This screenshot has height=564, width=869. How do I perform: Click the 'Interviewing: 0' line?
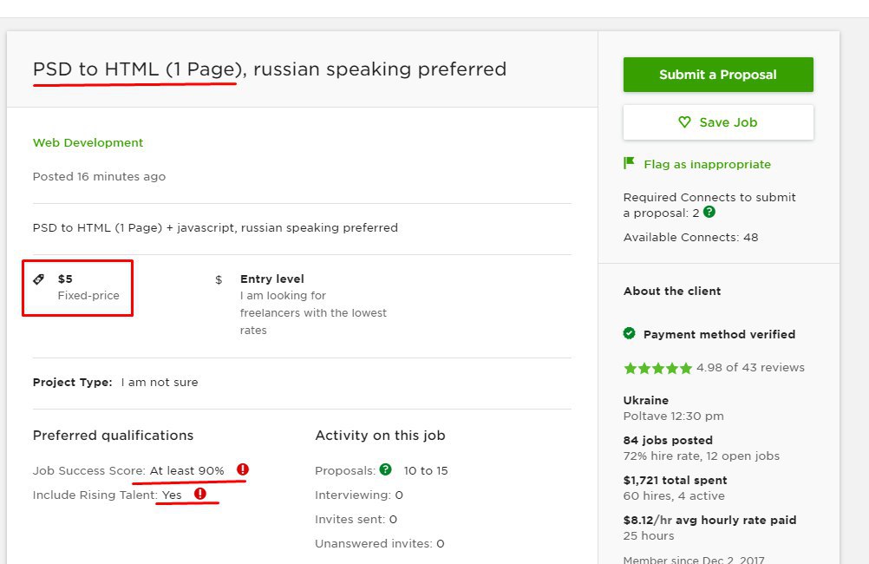click(x=358, y=495)
